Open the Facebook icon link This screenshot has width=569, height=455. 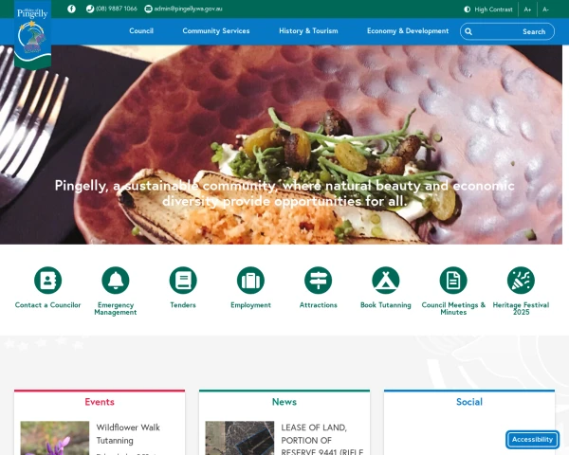tap(71, 9)
